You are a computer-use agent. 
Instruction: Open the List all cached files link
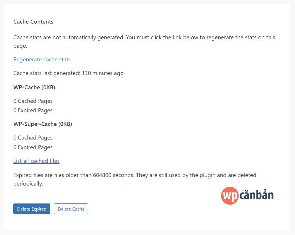[x=36, y=161]
